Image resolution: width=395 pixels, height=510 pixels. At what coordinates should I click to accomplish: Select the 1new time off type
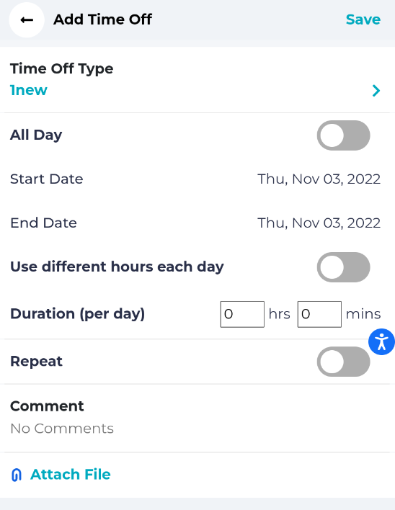29,90
